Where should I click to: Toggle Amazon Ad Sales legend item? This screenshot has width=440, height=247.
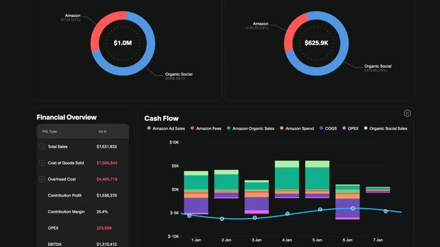166,128
